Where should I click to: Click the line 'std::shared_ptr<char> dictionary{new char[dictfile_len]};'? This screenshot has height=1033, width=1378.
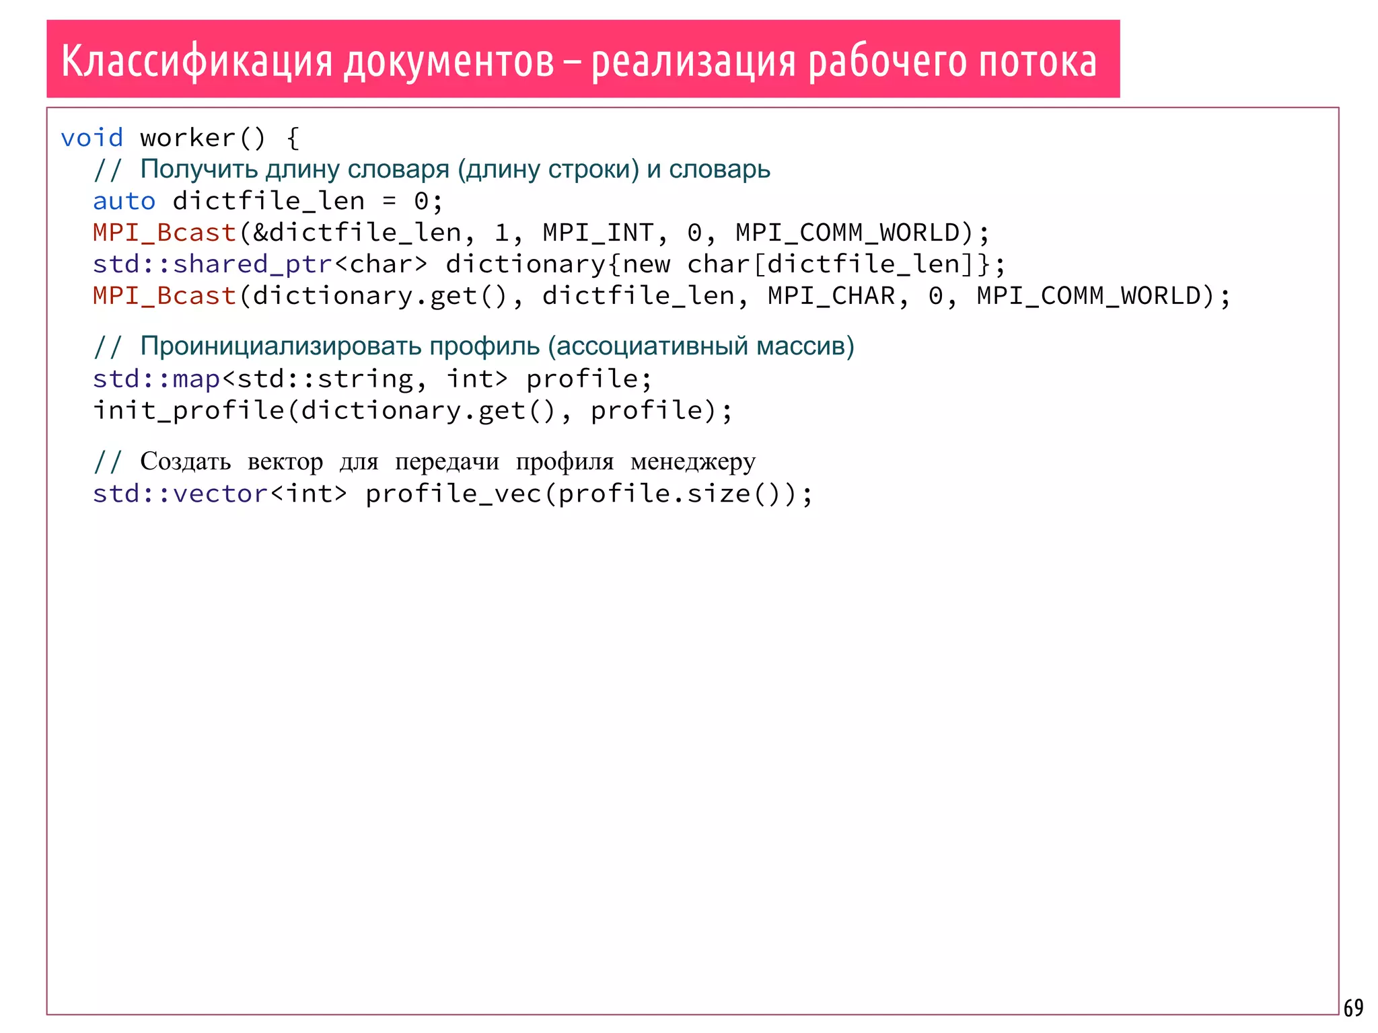(549, 264)
